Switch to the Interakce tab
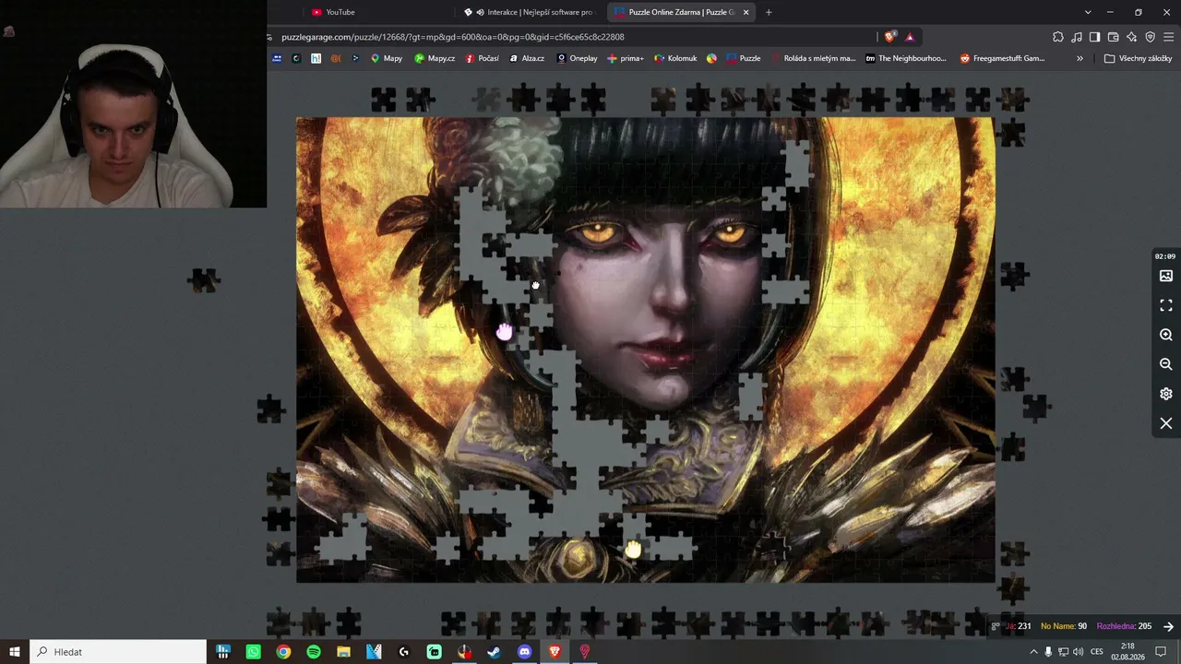The width and height of the screenshot is (1181, 664). [x=529, y=12]
